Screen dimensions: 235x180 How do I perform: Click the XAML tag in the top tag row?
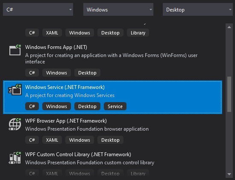point(52,33)
